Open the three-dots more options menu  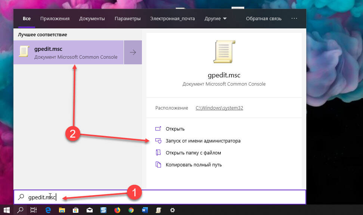(x=294, y=18)
